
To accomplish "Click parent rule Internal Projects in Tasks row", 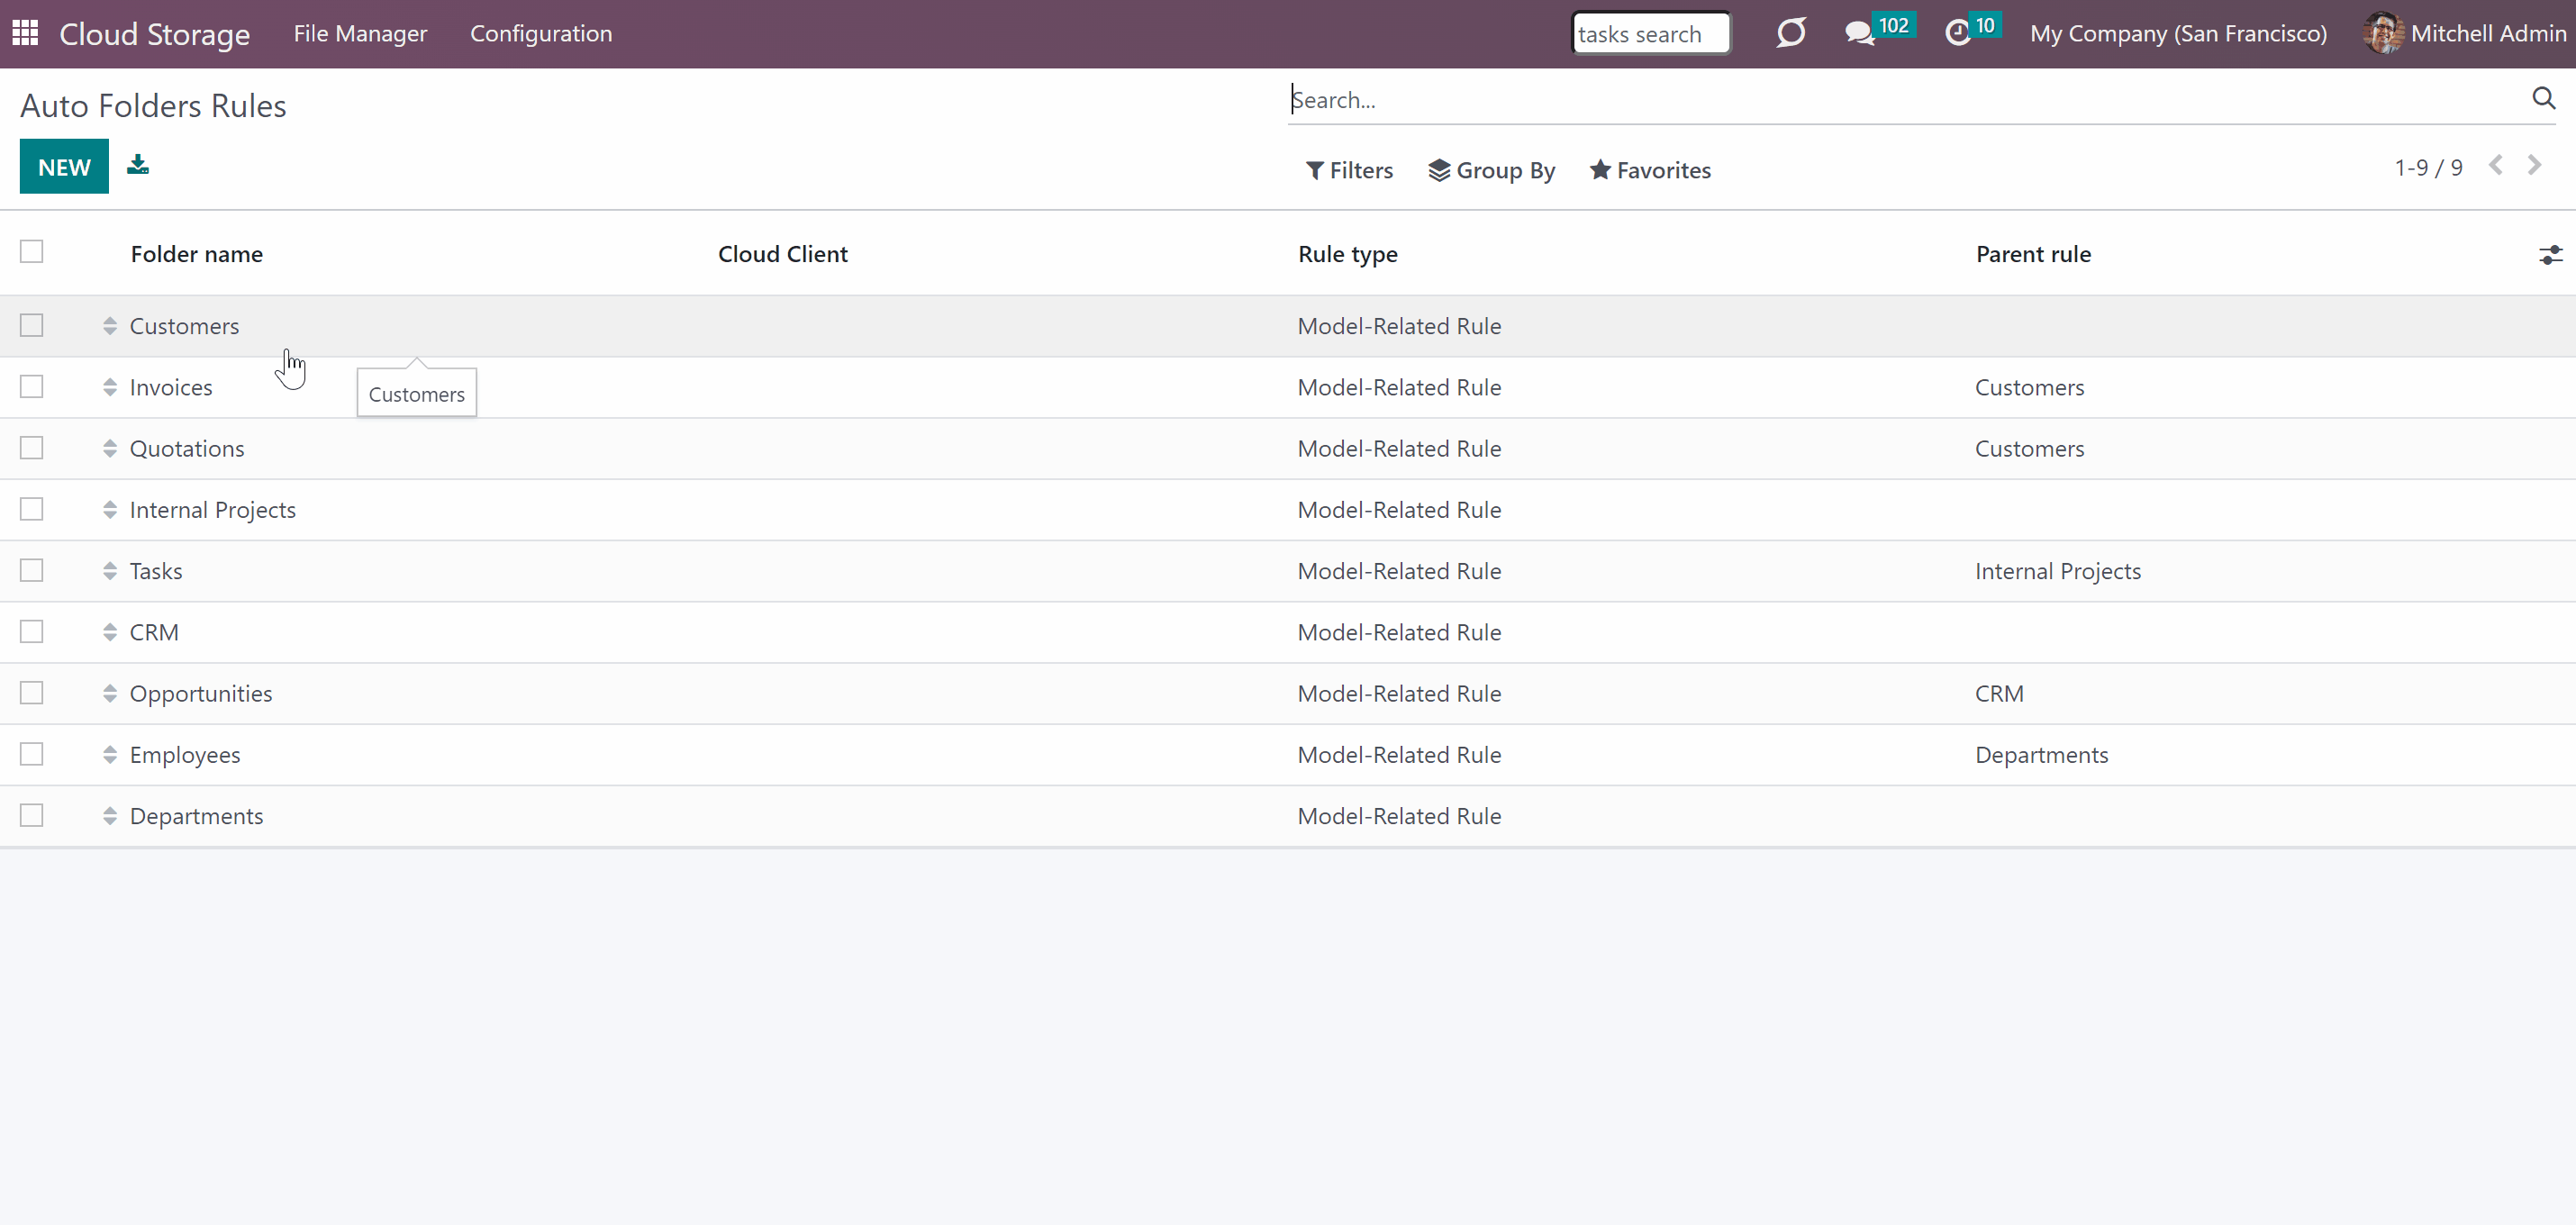I will [2058, 571].
